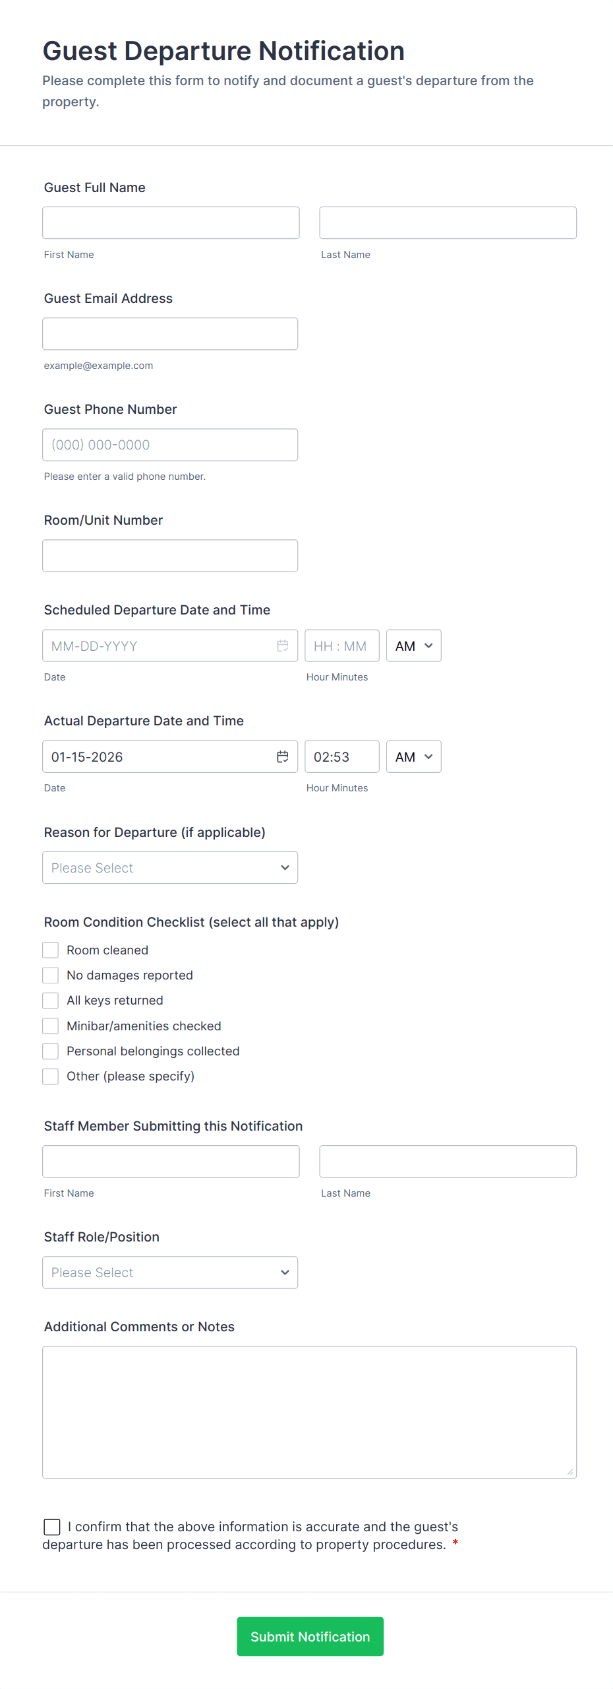Open the Actual Departure AM/PM selector
613x1689 pixels.
click(413, 756)
